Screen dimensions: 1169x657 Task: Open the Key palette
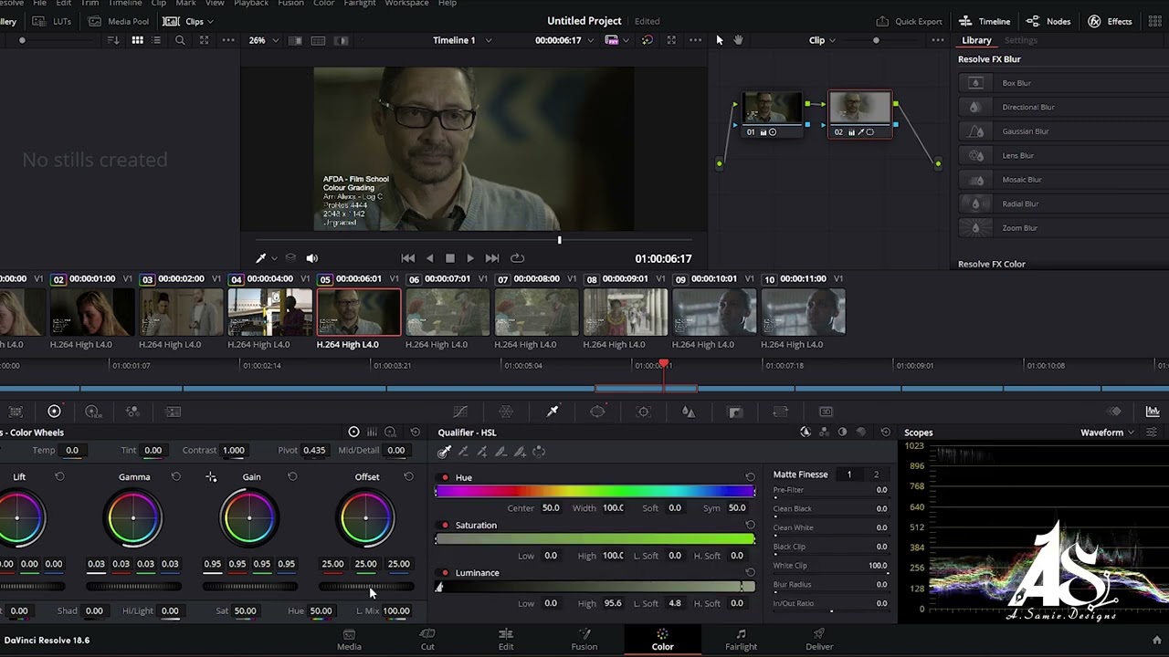[735, 412]
